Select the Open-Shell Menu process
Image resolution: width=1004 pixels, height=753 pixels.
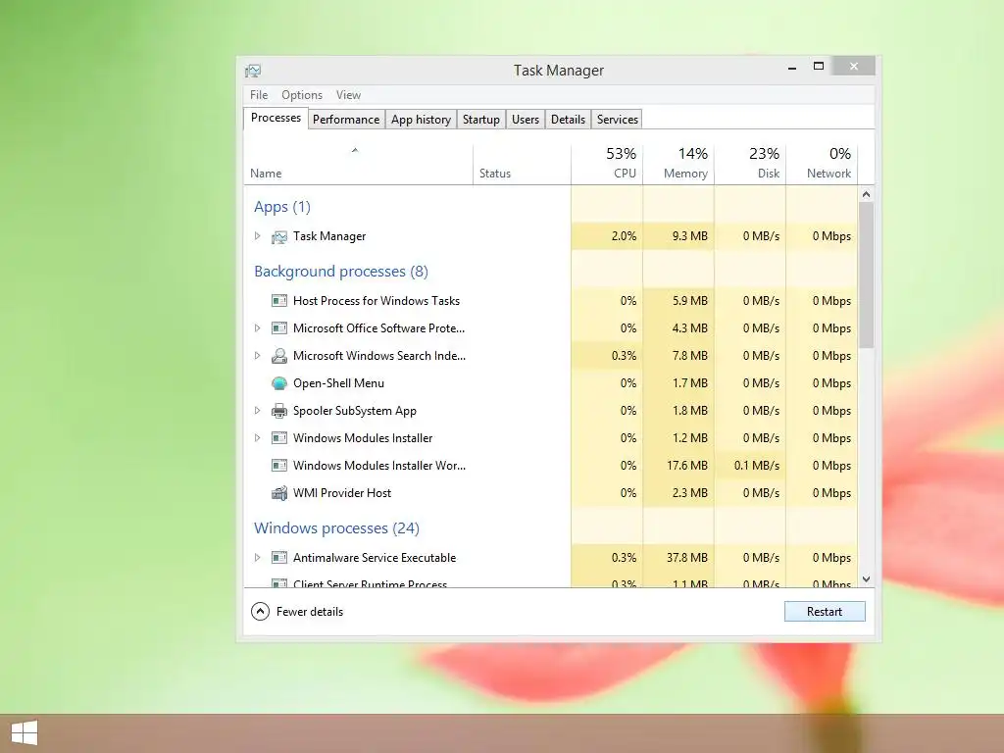[x=551, y=383]
